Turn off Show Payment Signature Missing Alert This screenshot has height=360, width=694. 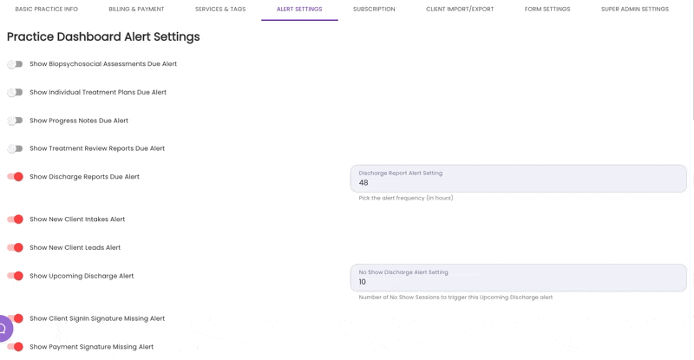(x=15, y=347)
